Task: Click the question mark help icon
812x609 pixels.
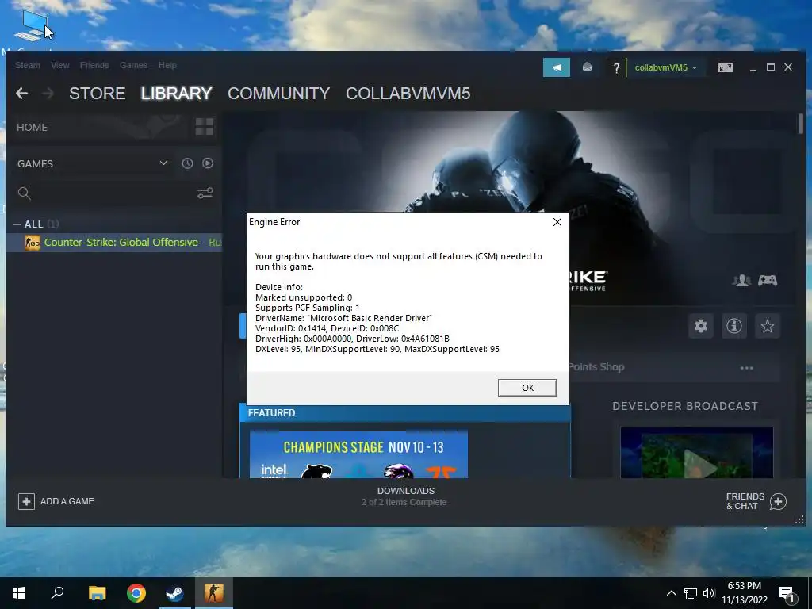Action: (x=615, y=68)
